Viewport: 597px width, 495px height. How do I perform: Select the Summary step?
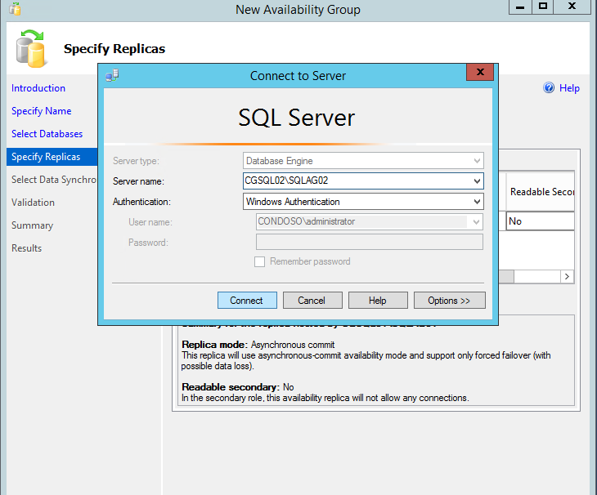coord(33,225)
